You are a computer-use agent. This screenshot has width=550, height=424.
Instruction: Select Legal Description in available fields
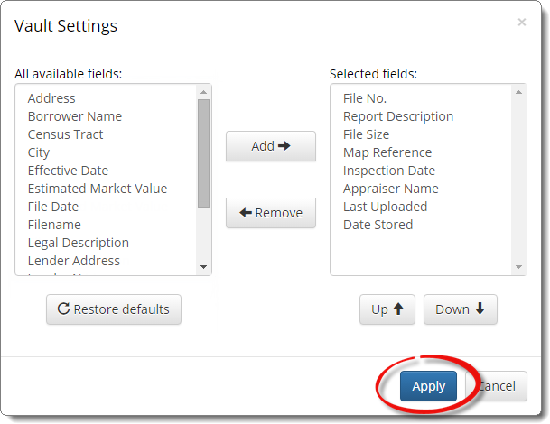pyautogui.click(x=79, y=243)
